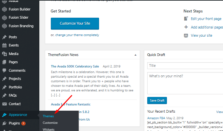The image size is (223, 131).
Task: Open Widgets from the Appearance submenu
Action: click(x=49, y=129)
